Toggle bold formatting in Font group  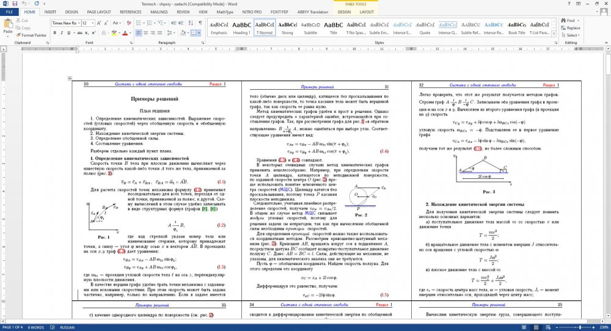[x=55, y=33]
